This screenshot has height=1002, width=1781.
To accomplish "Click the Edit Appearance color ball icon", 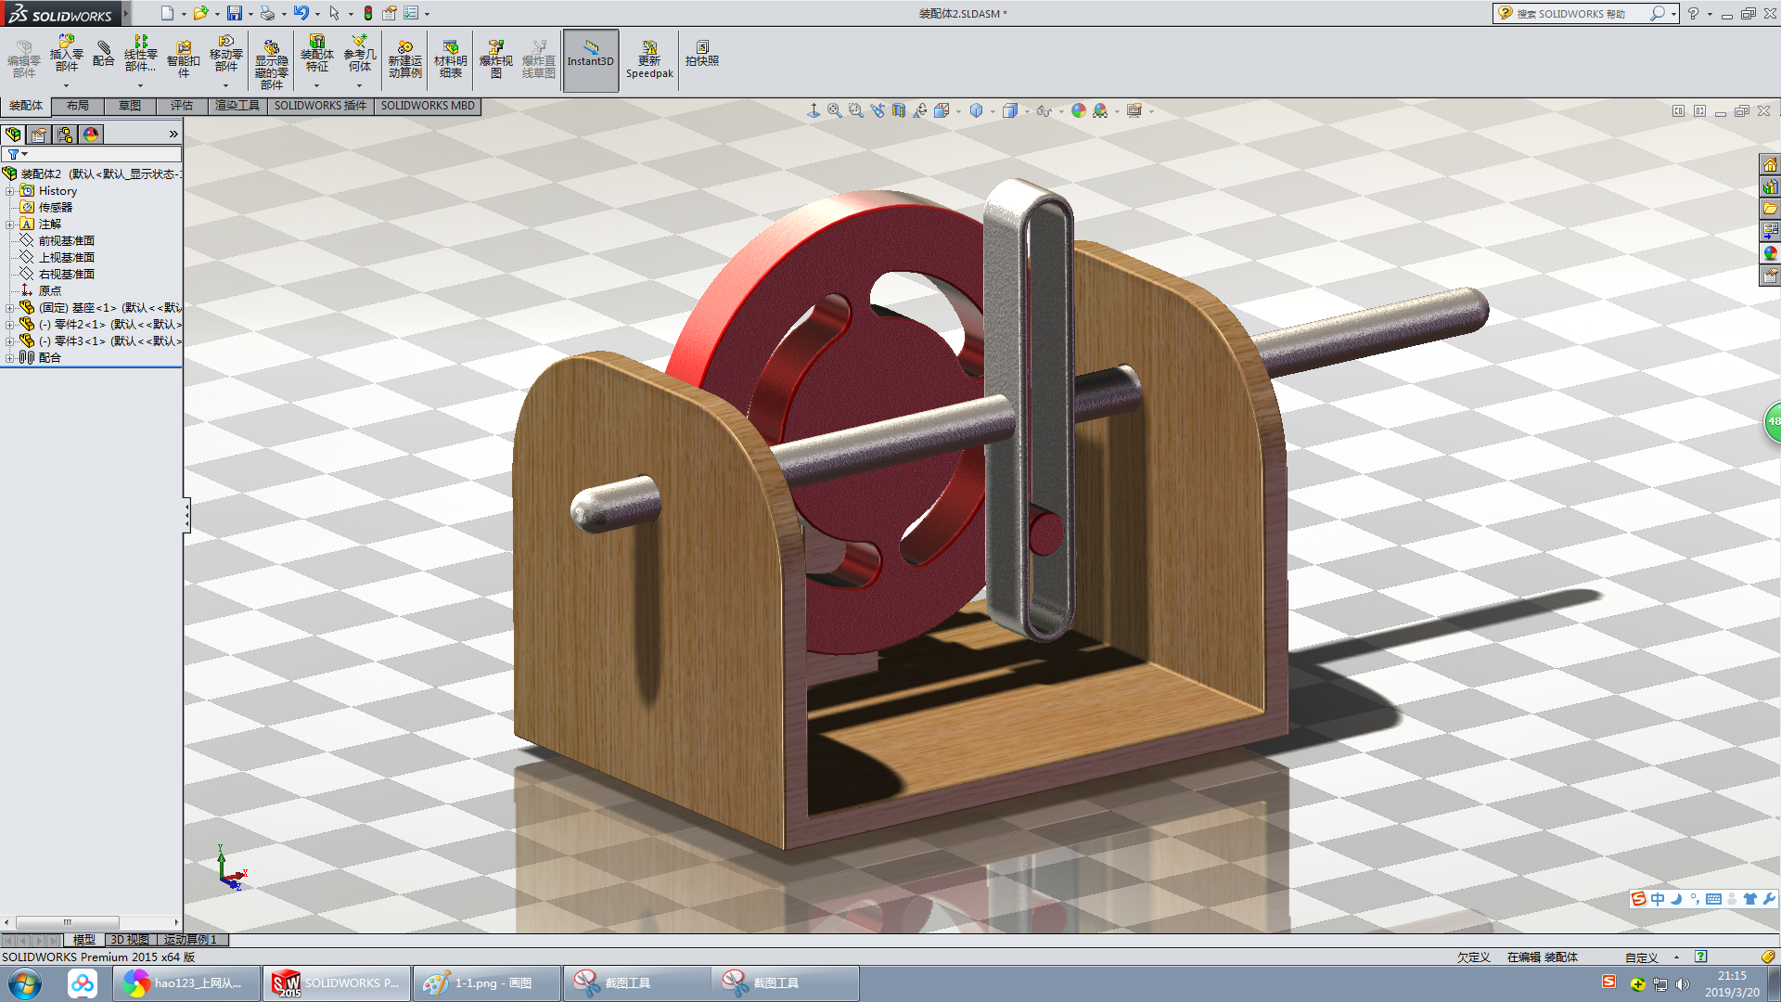I will point(1078,110).
